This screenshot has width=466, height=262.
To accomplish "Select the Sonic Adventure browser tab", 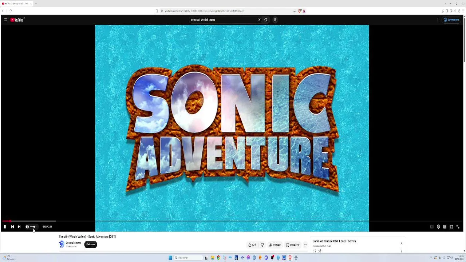I will pyautogui.click(x=17, y=4).
